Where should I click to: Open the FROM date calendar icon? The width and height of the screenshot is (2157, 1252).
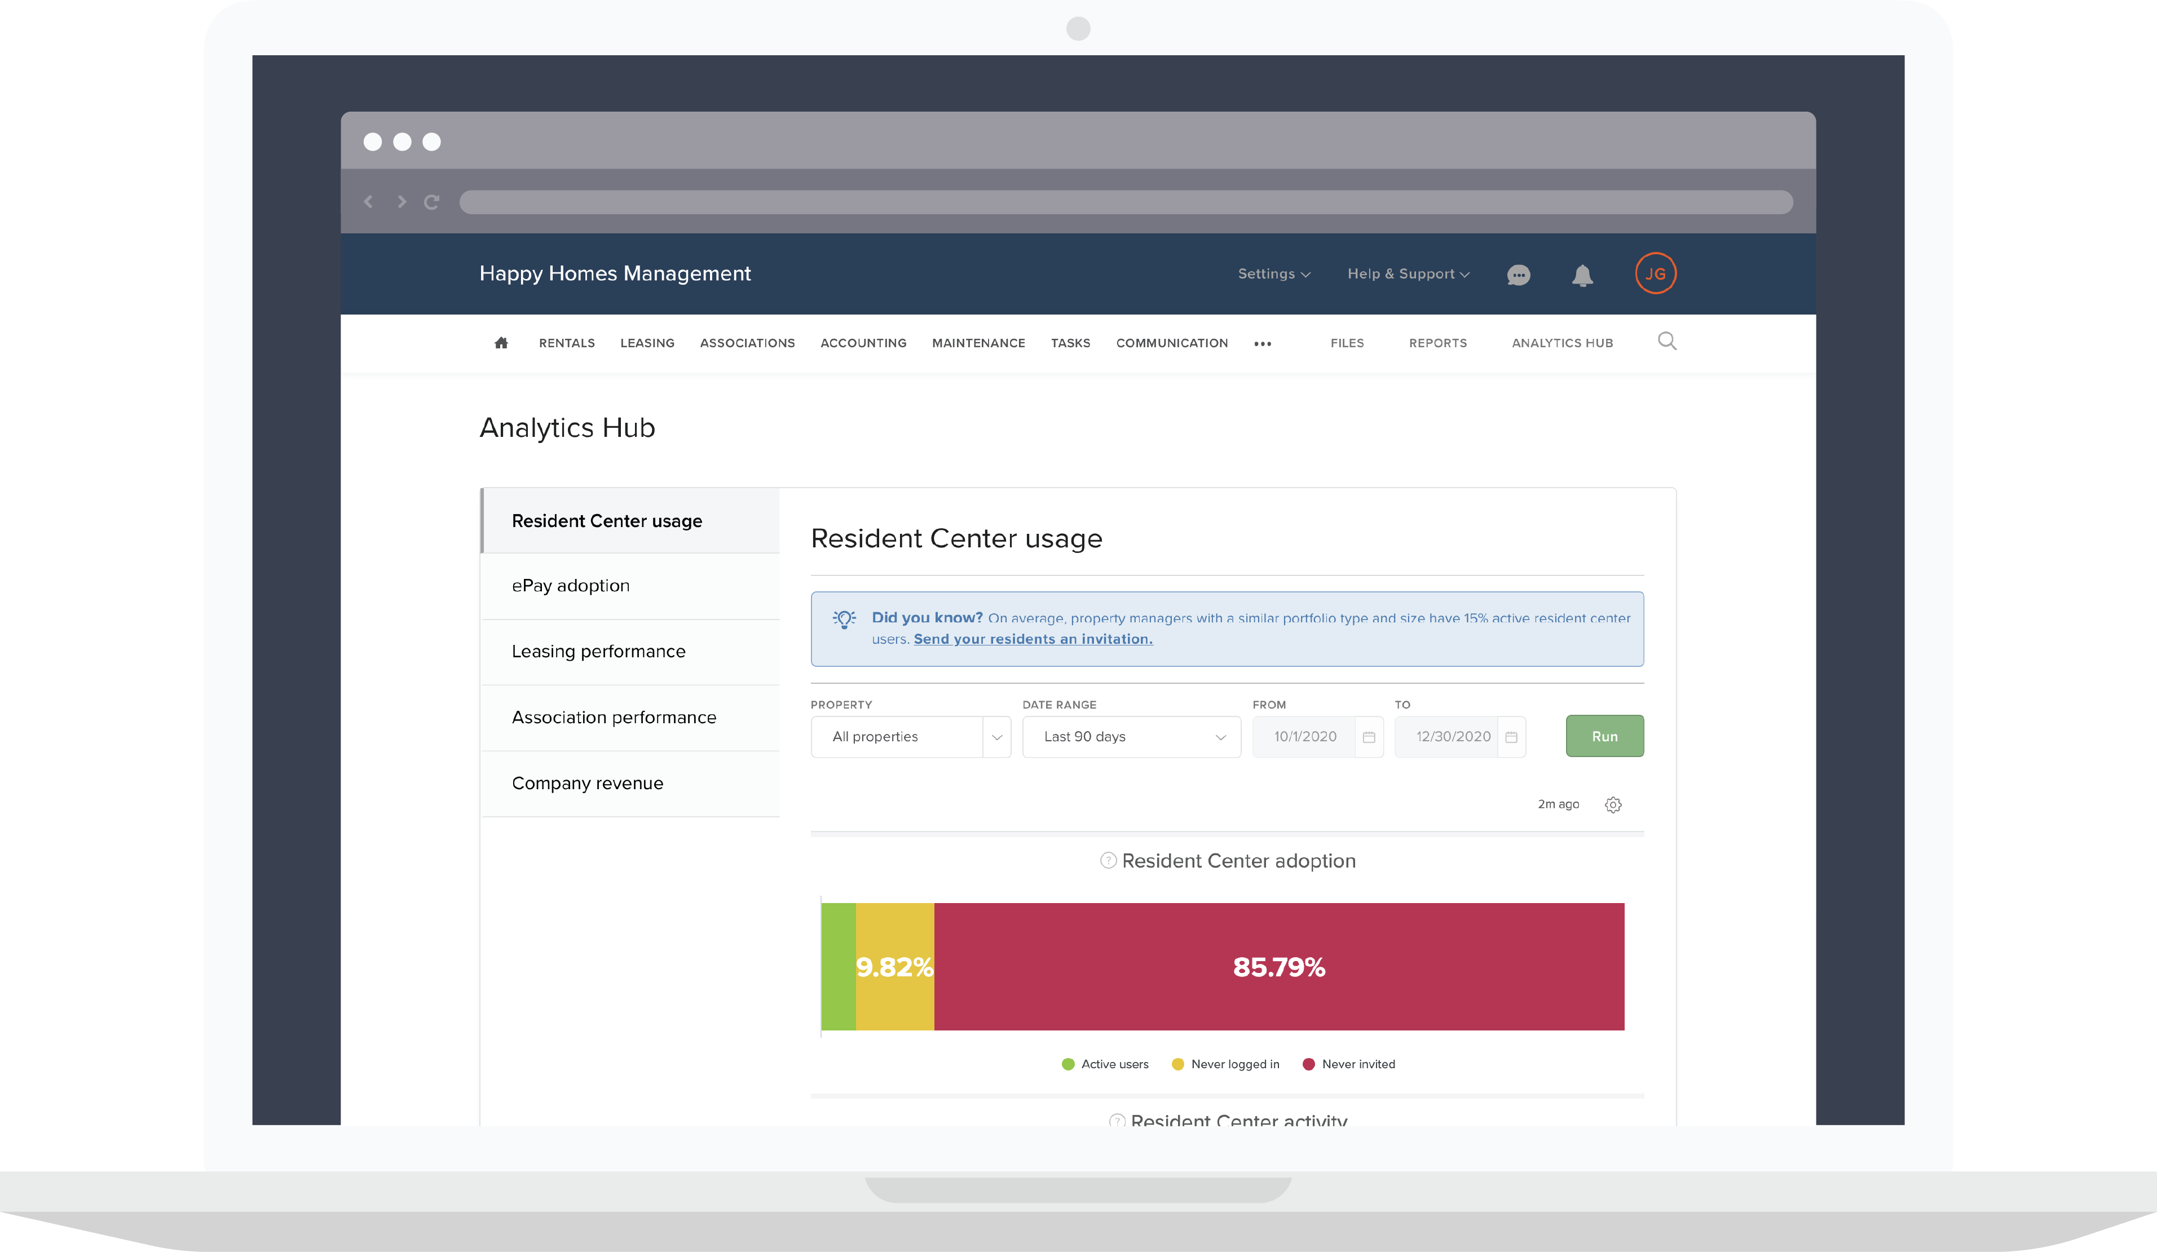(x=1369, y=737)
